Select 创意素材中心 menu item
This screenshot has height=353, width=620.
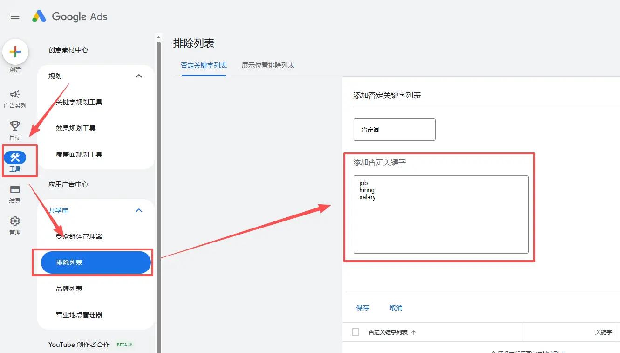tap(68, 50)
